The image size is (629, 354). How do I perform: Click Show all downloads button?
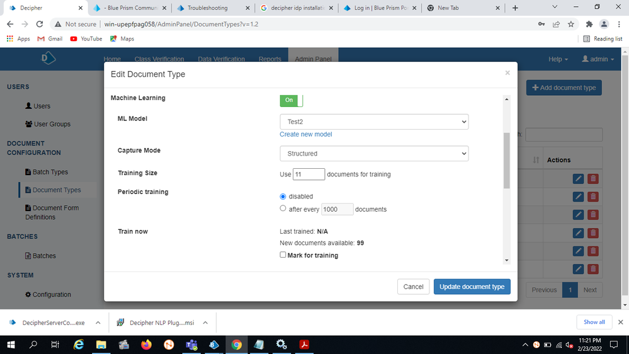tap(594, 322)
